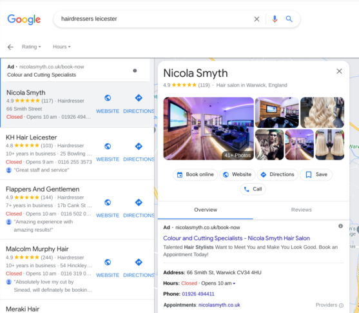
Task: Click "Absolutely love my cut by" review snippet
Action: coord(44,282)
